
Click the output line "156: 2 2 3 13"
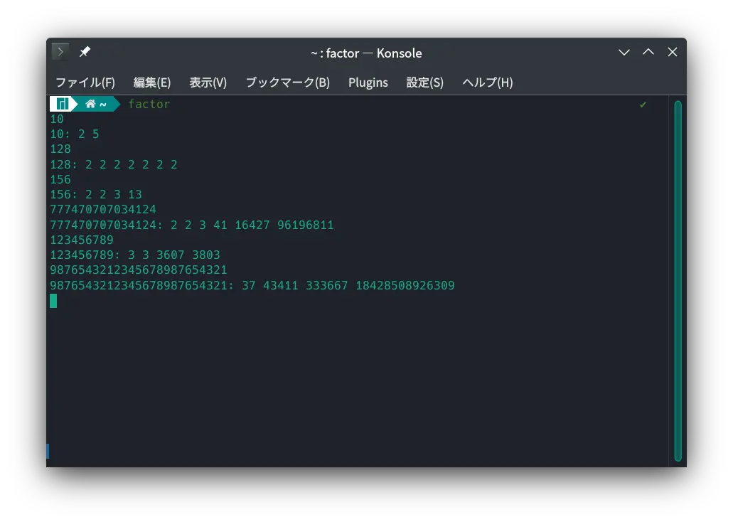(x=96, y=195)
